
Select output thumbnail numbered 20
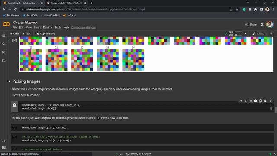click(31, 60)
